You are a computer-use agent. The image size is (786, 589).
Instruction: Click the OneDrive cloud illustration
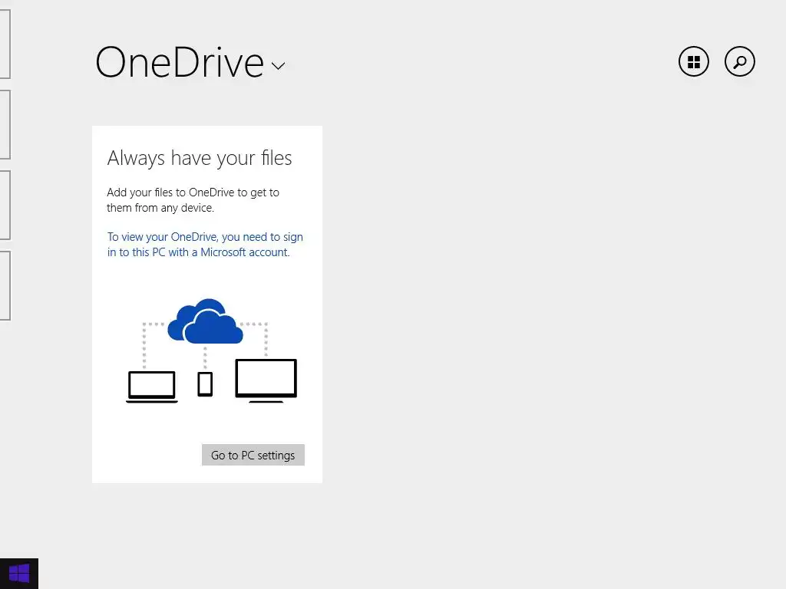coord(206,321)
